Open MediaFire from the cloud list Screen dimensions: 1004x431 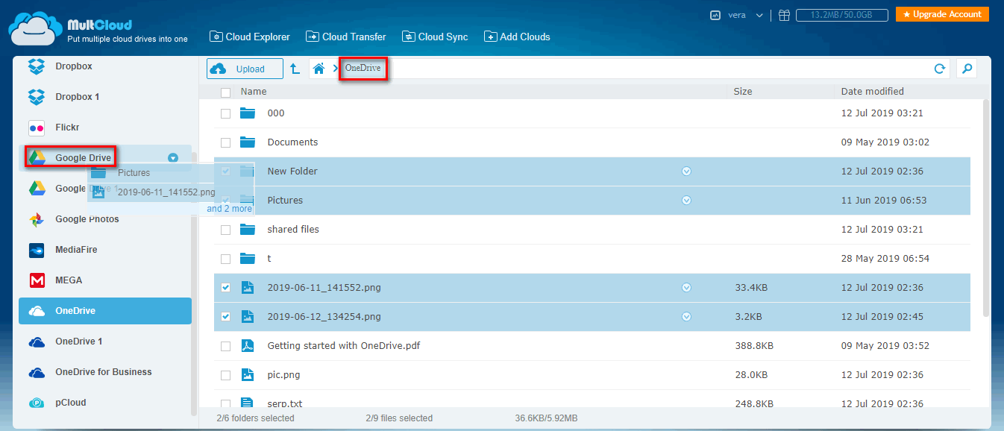(75, 250)
